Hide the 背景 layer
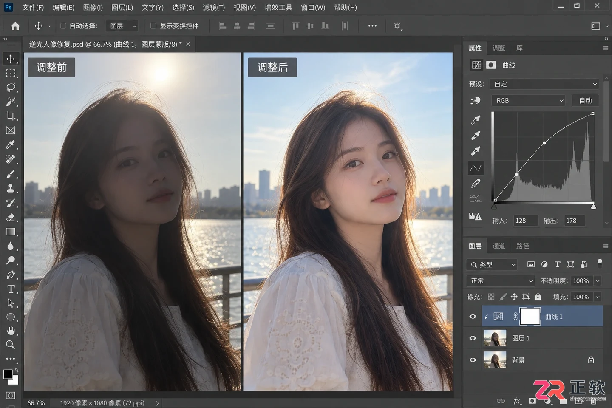The height and width of the screenshot is (408, 612). (x=473, y=360)
